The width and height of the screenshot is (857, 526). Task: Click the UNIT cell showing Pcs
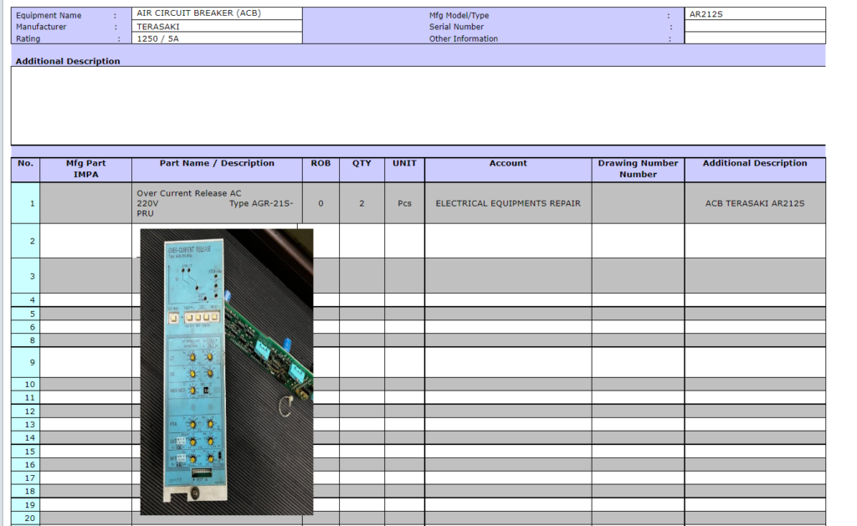click(x=404, y=203)
